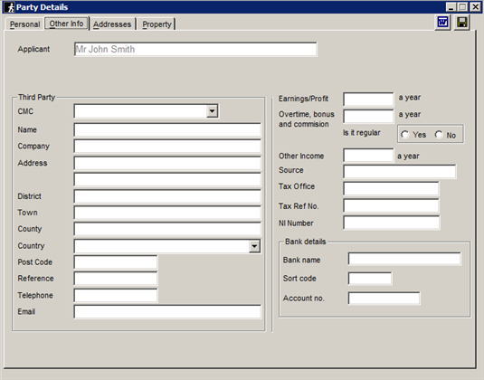The width and height of the screenshot is (484, 380).
Task: Click the NI Number field
Action: pos(392,223)
